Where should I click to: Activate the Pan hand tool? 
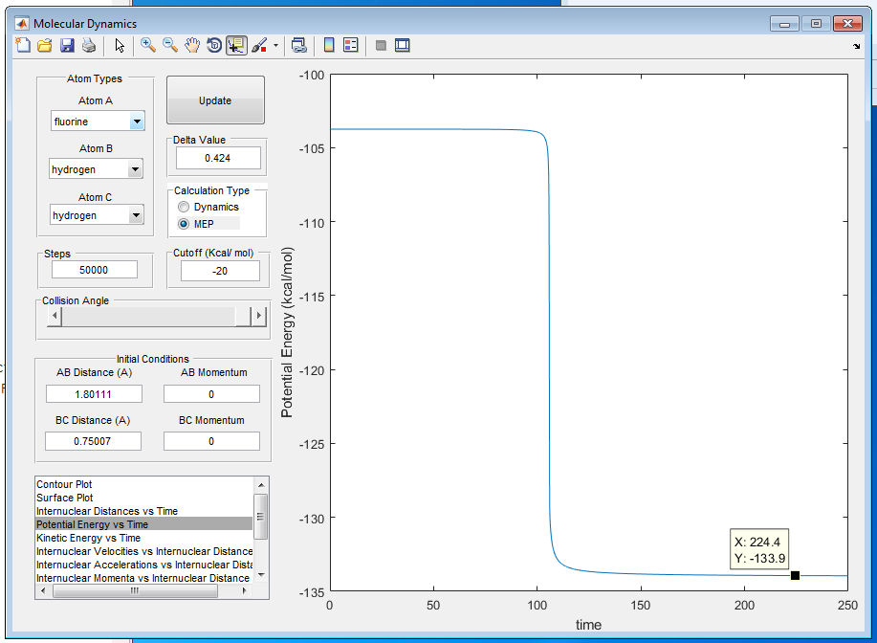[192, 45]
